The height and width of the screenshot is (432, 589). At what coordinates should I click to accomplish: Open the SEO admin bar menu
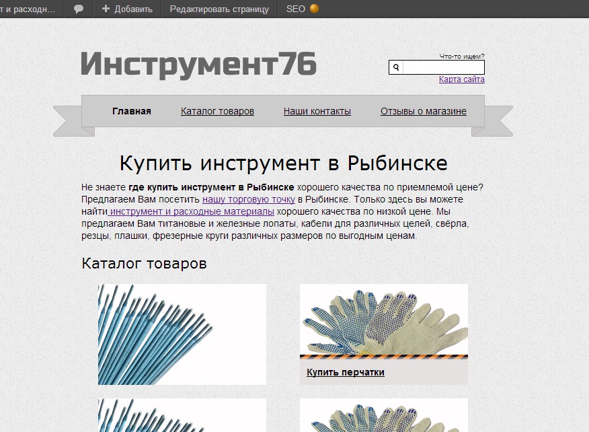coord(302,9)
